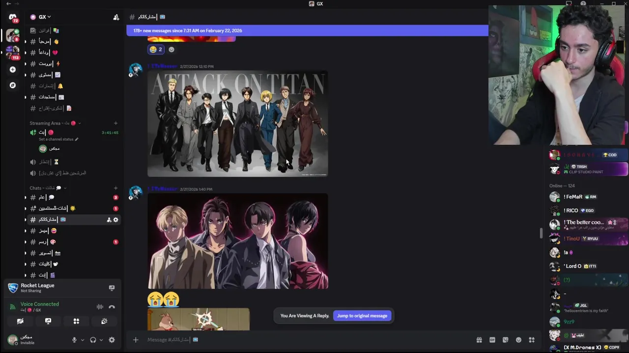Screen dimensions: 629x353
Task: Open the Voice Connected details label
Action: click(x=39, y=304)
